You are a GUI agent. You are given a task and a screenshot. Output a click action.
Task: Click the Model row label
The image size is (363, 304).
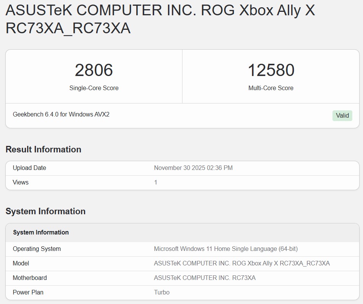coord(21,263)
